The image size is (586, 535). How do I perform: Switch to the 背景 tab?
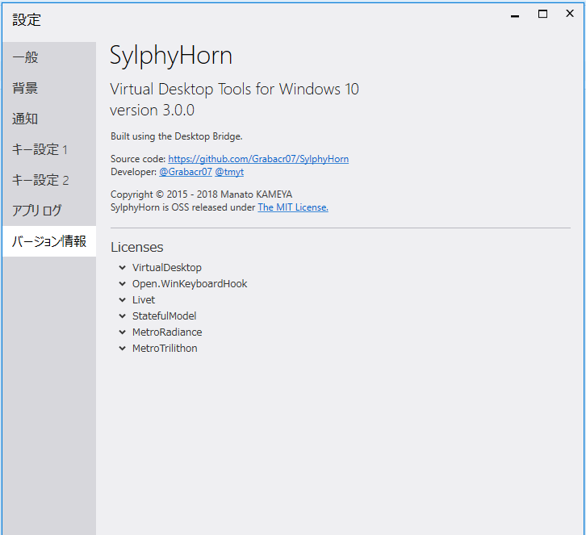click(x=49, y=88)
